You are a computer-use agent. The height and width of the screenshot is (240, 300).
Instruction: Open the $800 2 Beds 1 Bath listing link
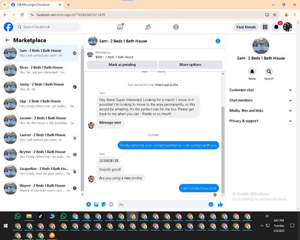coord(114,57)
